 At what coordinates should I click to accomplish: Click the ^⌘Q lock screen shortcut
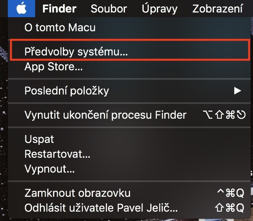click(x=230, y=193)
